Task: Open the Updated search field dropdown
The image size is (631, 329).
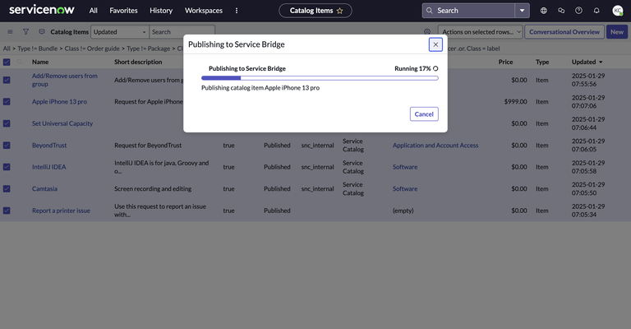Action: click(x=119, y=32)
